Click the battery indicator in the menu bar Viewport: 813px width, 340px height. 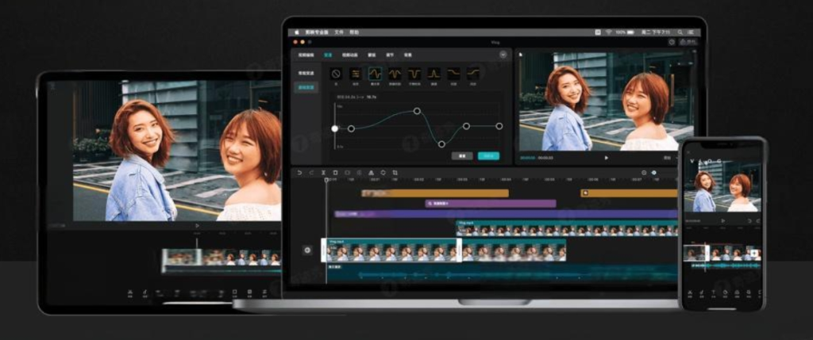point(630,32)
